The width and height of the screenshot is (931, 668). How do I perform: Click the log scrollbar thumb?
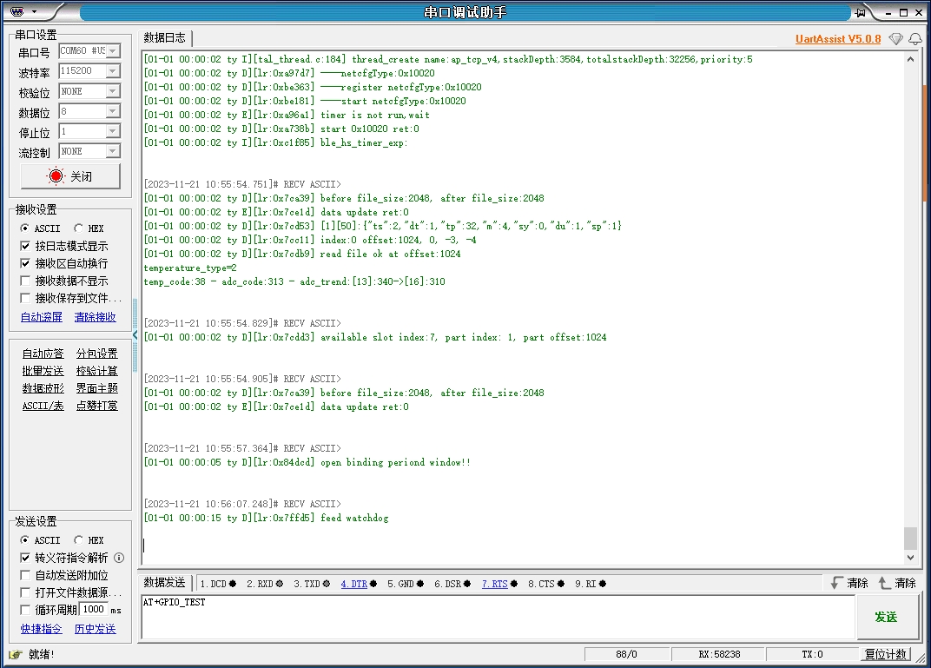[910, 538]
